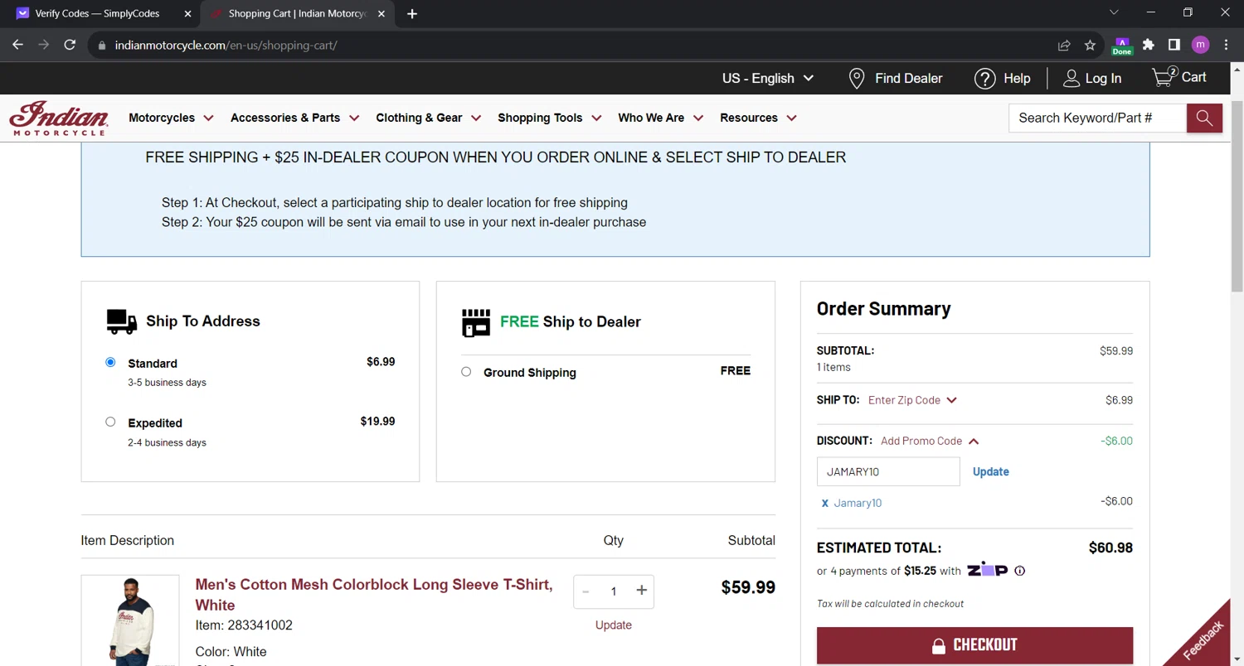Click the browser back arrow
Image resolution: width=1244 pixels, height=666 pixels.
[x=17, y=45]
